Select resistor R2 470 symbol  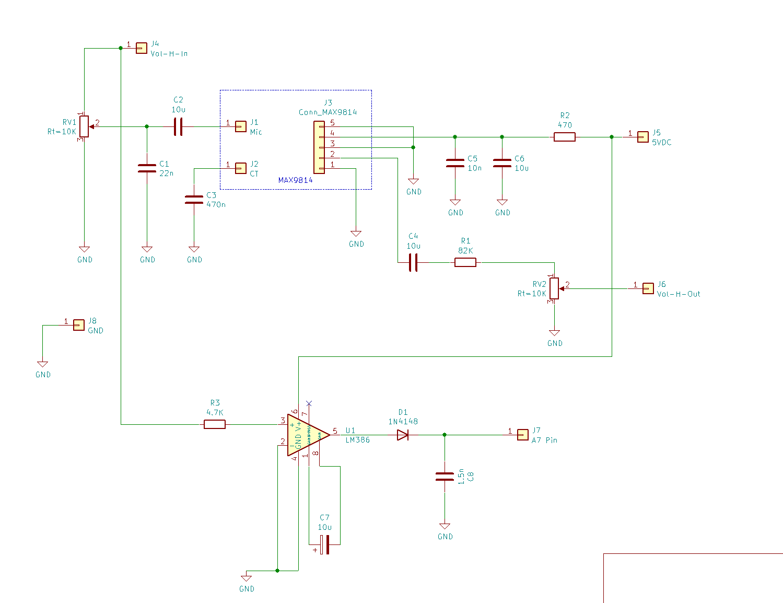(x=564, y=137)
